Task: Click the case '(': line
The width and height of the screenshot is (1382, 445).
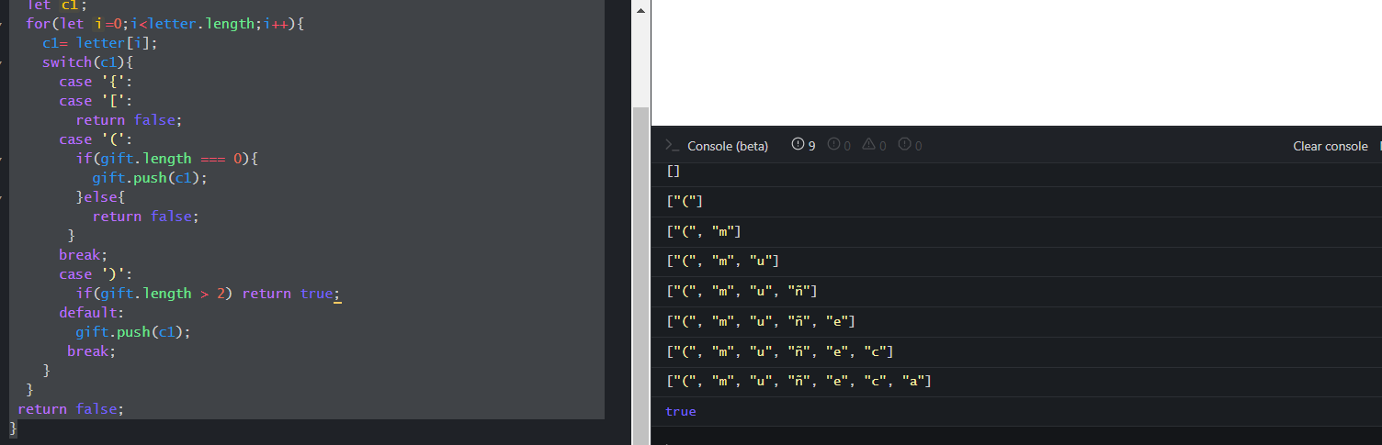Action: pyautogui.click(x=96, y=139)
